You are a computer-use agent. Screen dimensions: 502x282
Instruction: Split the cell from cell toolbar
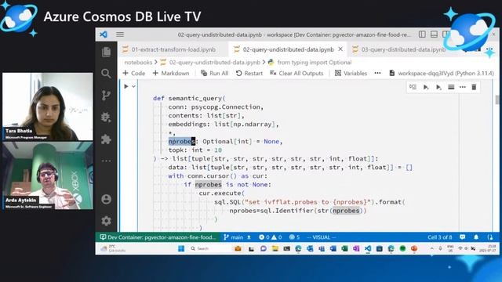point(451,87)
